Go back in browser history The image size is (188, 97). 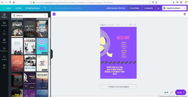(2, 2)
